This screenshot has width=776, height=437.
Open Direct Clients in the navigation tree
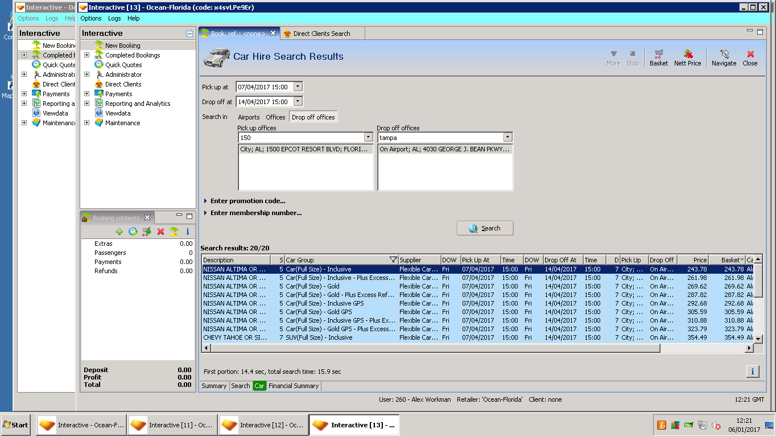123,84
